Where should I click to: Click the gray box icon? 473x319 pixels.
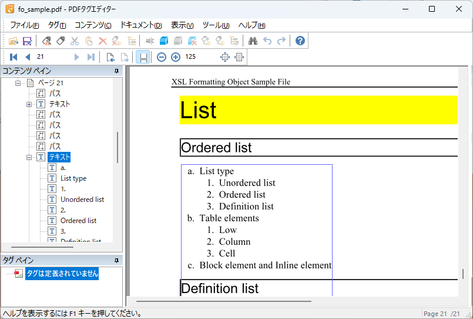point(178,41)
